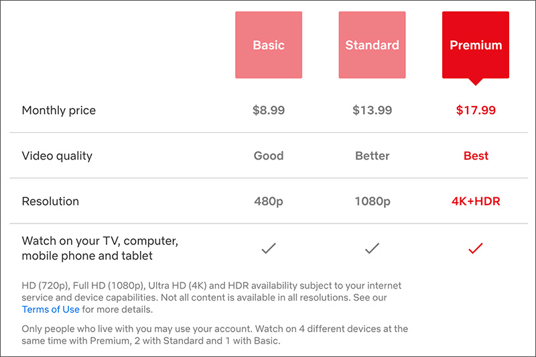This screenshot has width=536, height=357.
Task: Click the $8.99 monthly price
Action: click(x=269, y=110)
